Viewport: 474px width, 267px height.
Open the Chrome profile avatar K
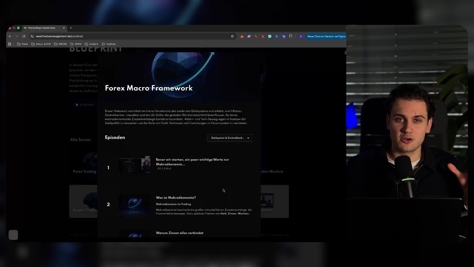click(301, 36)
